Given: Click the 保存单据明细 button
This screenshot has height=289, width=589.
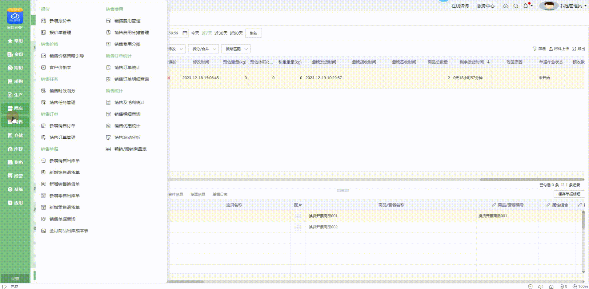Looking at the screenshot, I should (x=569, y=194).
